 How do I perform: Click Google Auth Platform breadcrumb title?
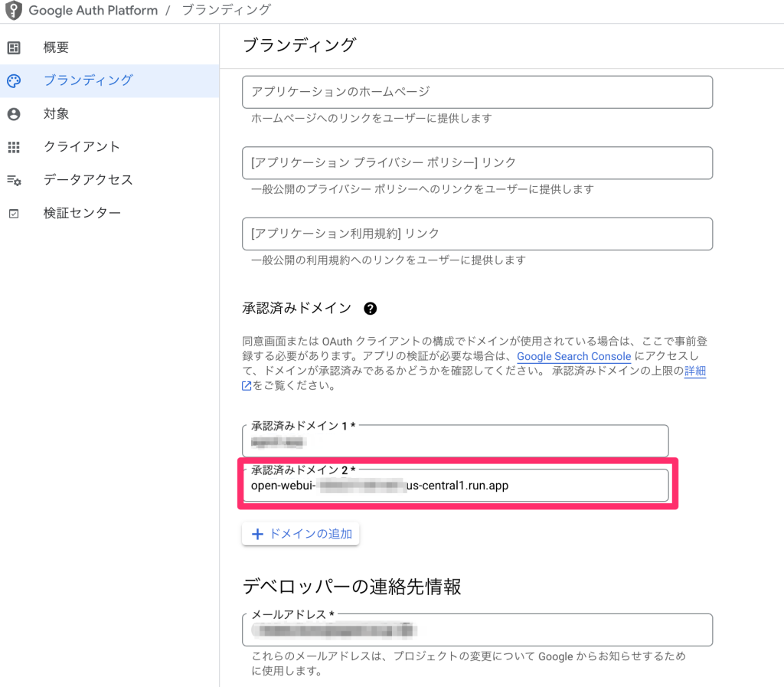click(x=93, y=10)
